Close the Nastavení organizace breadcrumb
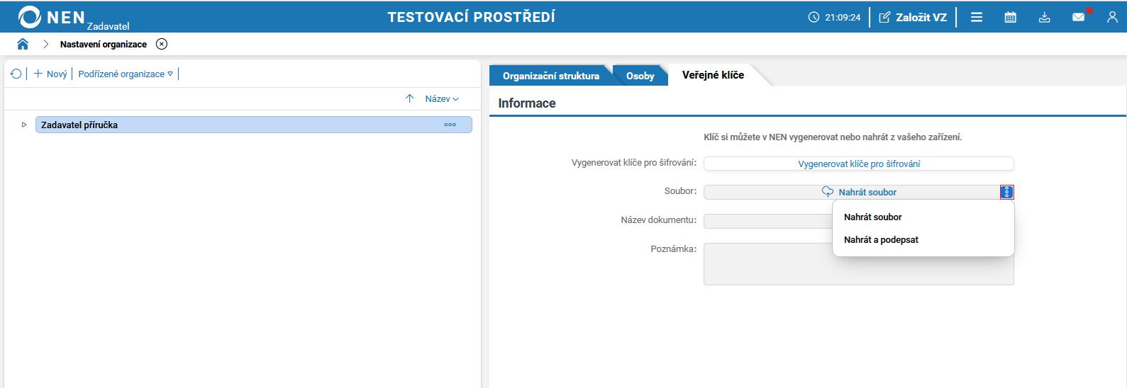The height and width of the screenshot is (388, 1127). click(x=162, y=44)
